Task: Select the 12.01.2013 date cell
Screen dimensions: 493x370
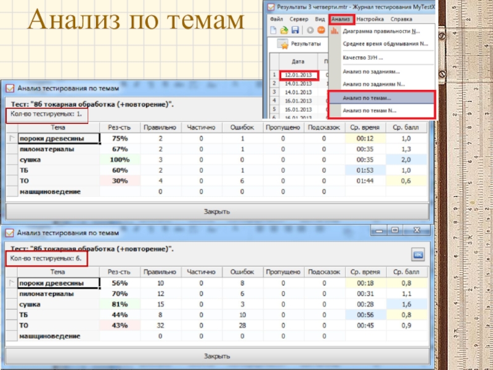Action: coord(299,75)
